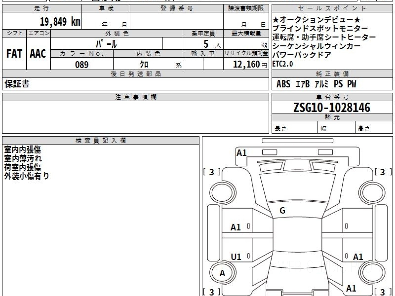Click the クロ interior color value
Viewport: 395px width, 296px height.
pyautogui.click(x=144, y=65)
